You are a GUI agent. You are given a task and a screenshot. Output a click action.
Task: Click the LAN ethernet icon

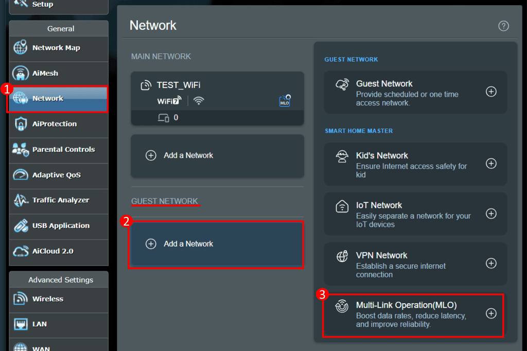coord(21,324)
